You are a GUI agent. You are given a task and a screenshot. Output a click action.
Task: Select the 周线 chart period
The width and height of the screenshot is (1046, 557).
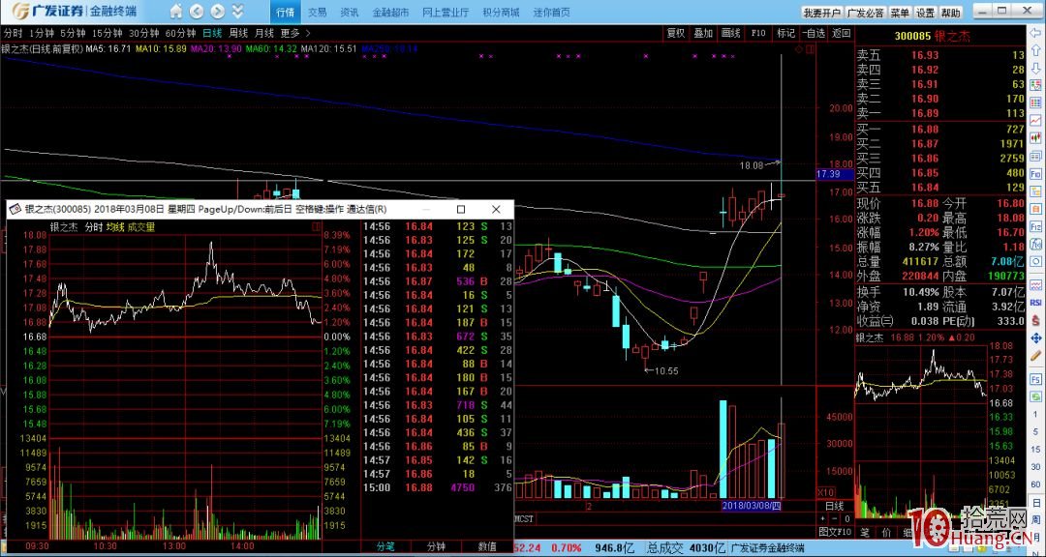pos(238,33)
